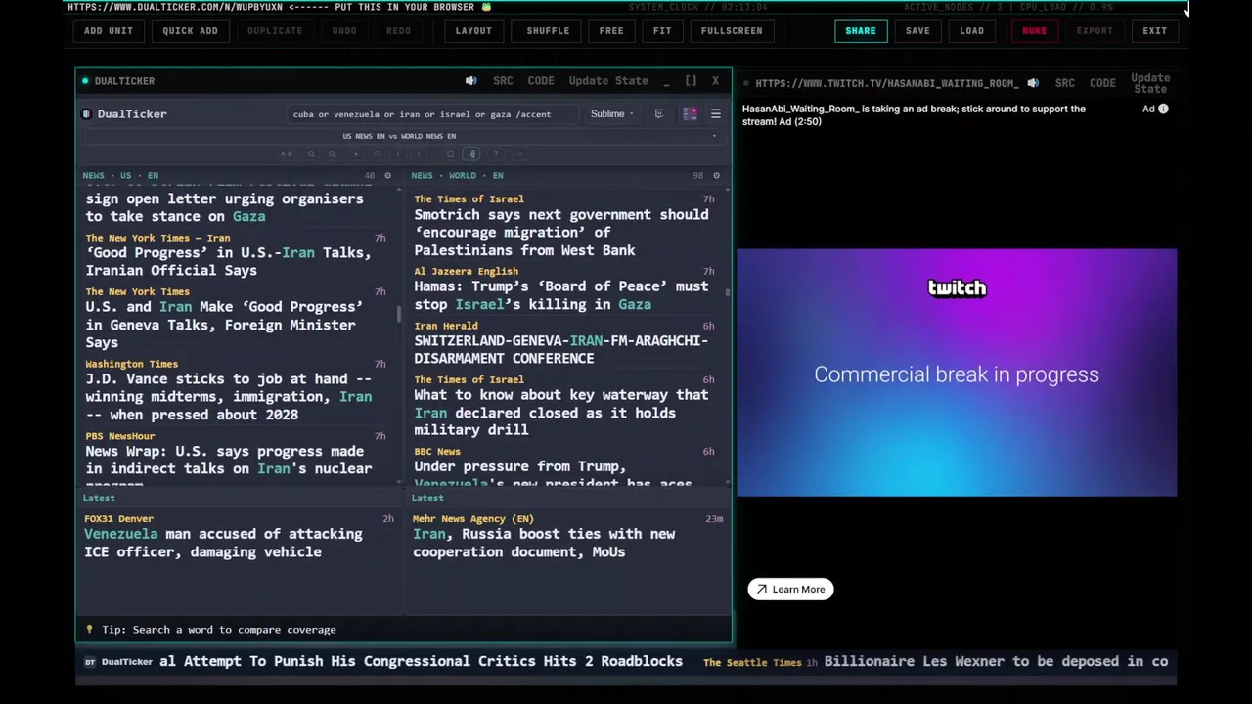This screenshot has width=1252, height=704.
Task: Click the zoom in magnifier icon
Action: point(333,154)
